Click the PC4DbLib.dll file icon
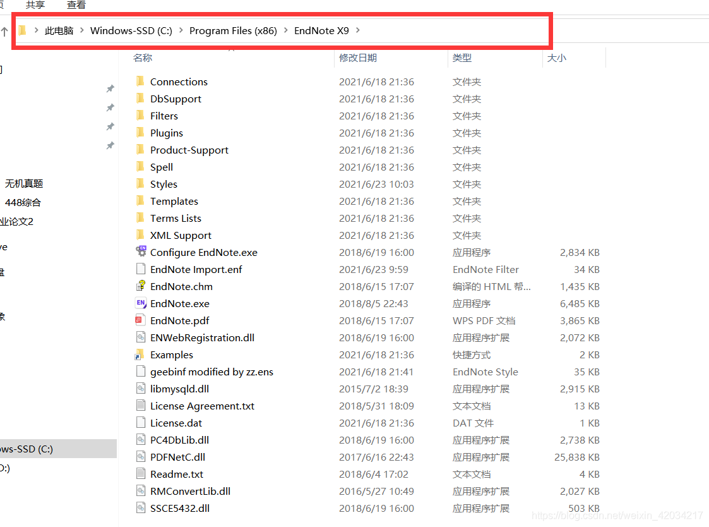Viewport: 709px width, 527px height. click(141, 440)
